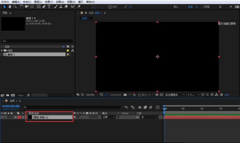Open the graph editor icon in timeline
The height and width of the screenshot is (143, 240).
[158, 107]
